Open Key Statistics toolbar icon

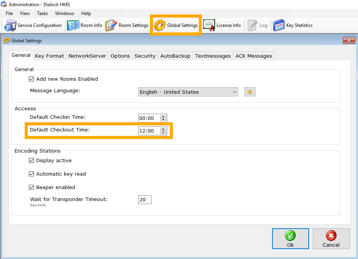(279, 25)
